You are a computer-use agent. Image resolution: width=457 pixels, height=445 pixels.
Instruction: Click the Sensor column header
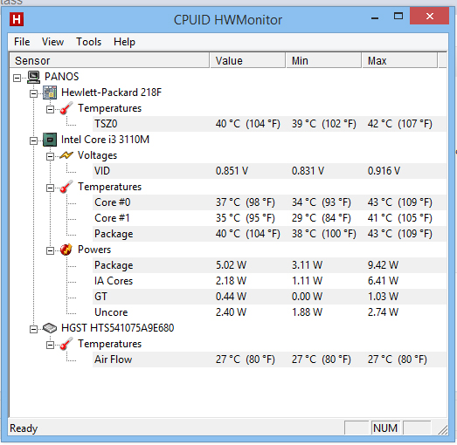click(x=109, y=60)
